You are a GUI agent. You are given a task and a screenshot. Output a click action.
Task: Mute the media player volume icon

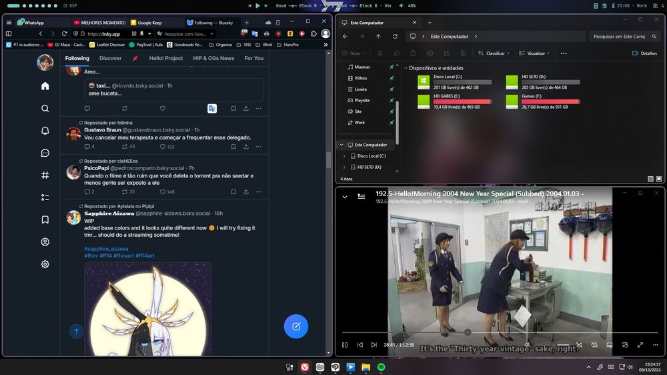[x=528, y=345]
